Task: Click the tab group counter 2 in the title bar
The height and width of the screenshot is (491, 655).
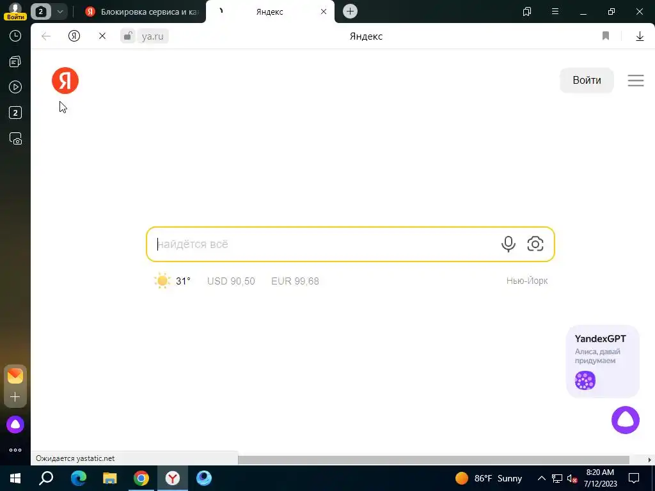Action: [x=40, y=12]
